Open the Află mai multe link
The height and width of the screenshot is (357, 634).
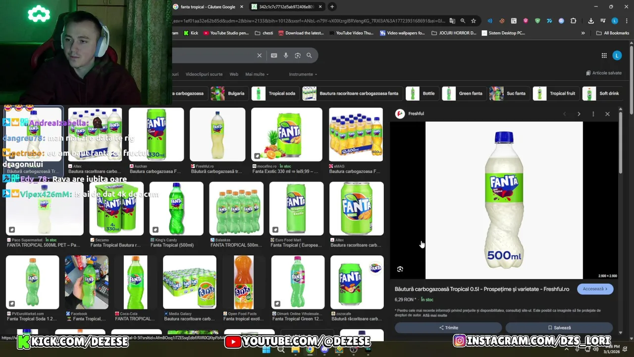point(435,315)
